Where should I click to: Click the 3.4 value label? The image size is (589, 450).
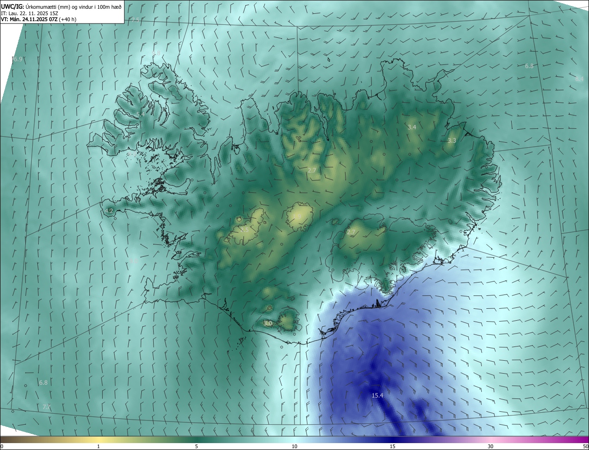412,127
